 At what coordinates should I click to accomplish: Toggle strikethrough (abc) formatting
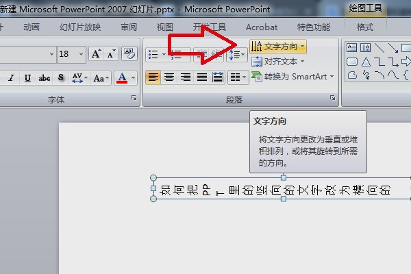[45, 78]
